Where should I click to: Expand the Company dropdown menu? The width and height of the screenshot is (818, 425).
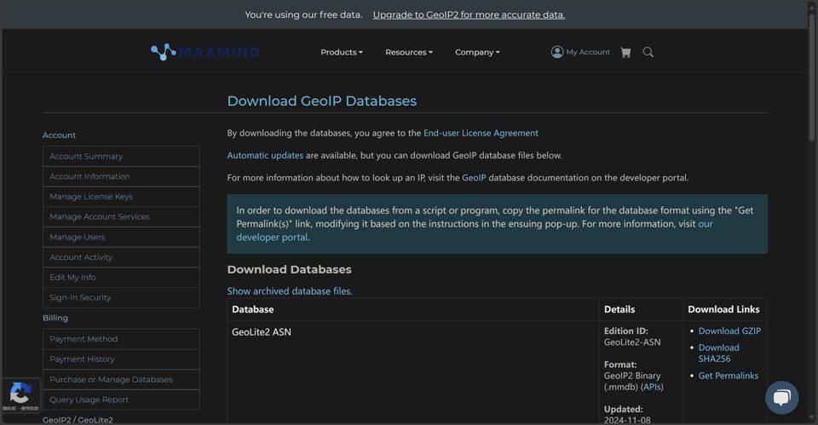(477, 52)
